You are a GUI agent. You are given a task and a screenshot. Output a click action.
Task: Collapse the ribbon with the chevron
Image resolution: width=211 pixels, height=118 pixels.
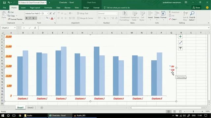(209, 23)
